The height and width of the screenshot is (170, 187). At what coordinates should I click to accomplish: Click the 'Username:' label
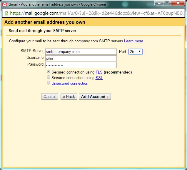(35, 58)
